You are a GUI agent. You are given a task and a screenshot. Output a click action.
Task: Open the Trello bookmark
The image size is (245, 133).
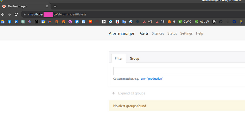tap(77, 22)
